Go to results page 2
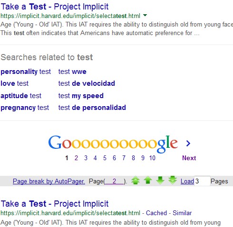The width and height of the screenshot is (233, 227). 76,158
